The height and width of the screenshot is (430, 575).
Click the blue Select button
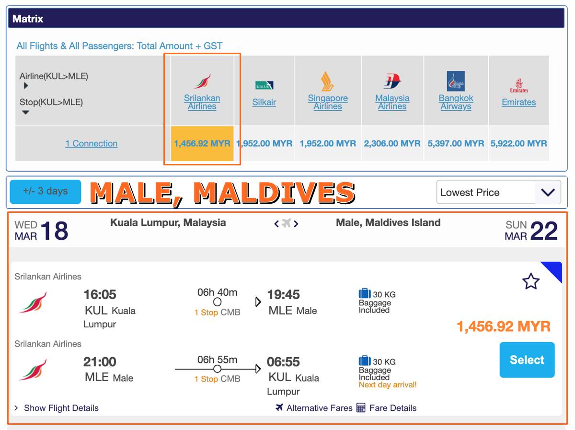click(x=527, y=360)
